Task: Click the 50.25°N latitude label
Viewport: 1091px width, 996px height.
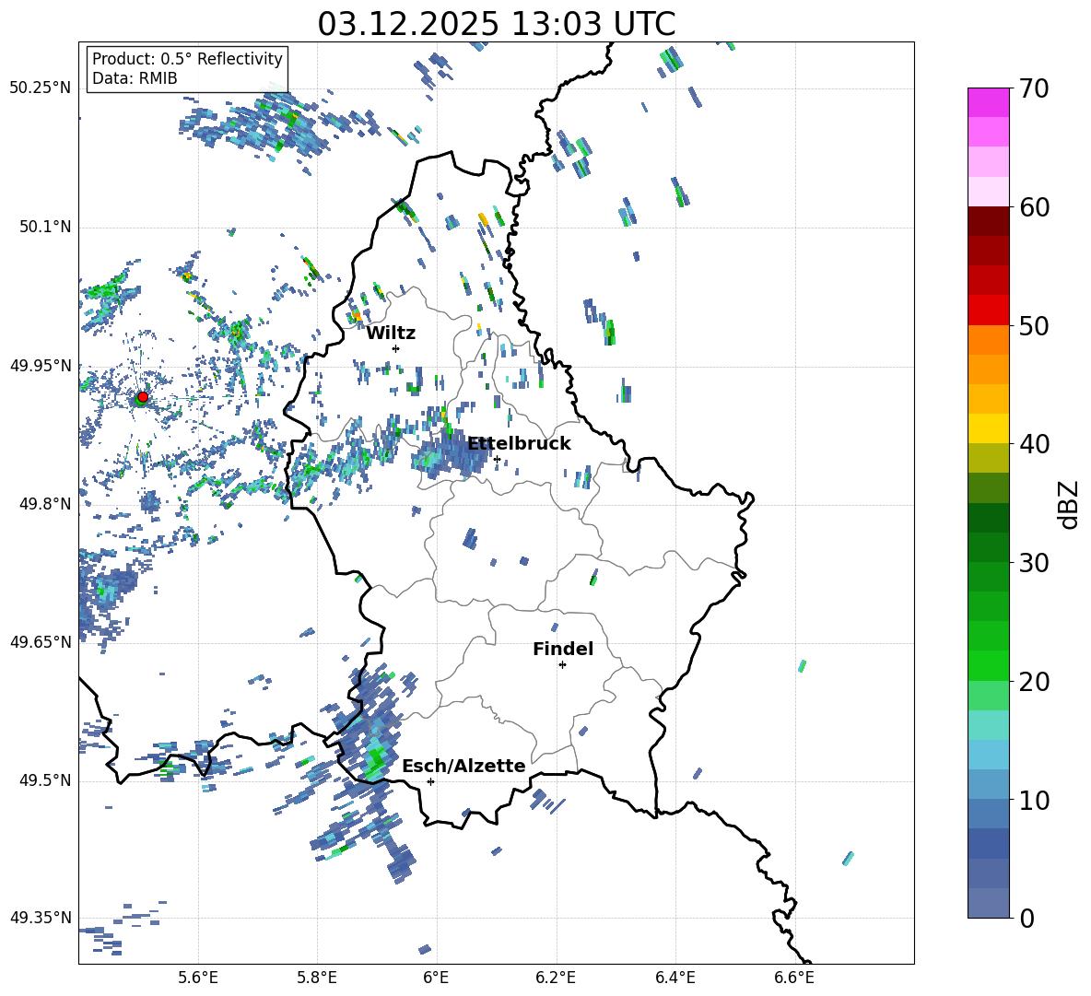Action: coord(41,88)
